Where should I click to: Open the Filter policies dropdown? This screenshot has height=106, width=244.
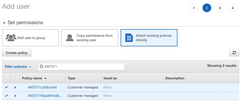(x=18, y=66)
